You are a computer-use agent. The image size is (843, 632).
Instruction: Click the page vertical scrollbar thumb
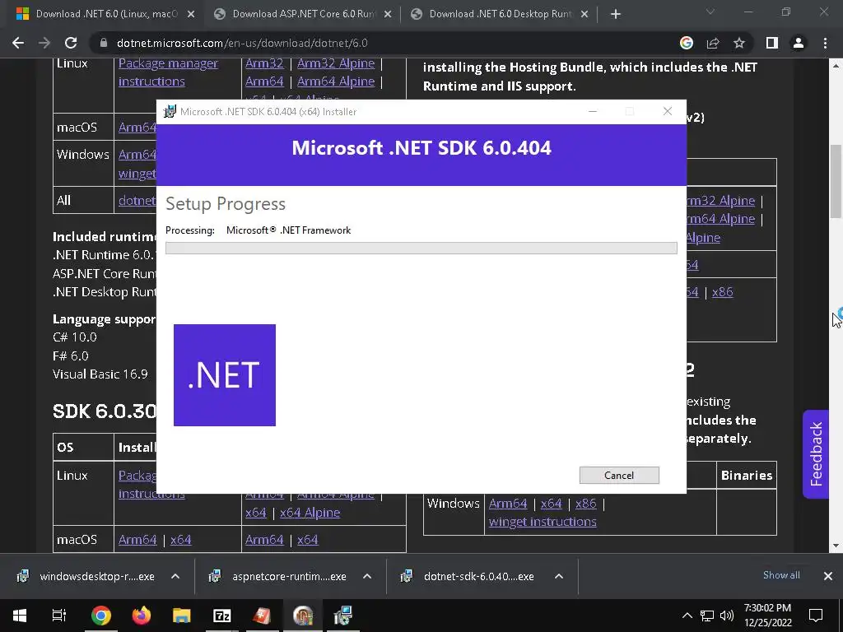(836, 182)
